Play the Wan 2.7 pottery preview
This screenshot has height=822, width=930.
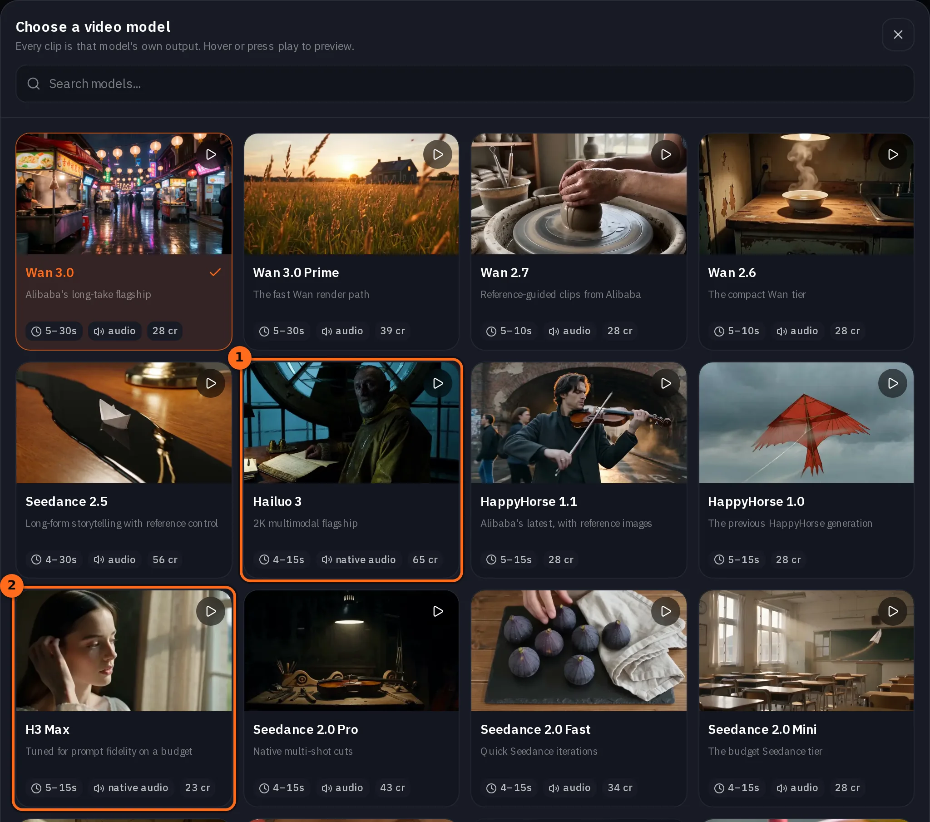(x=666, y=155)
